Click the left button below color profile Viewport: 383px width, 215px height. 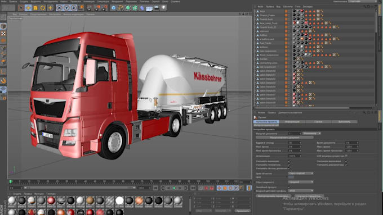click(x=273, y=196)
